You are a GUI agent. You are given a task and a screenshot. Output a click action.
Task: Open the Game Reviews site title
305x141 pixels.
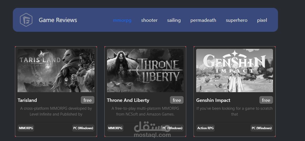point(58,20)
